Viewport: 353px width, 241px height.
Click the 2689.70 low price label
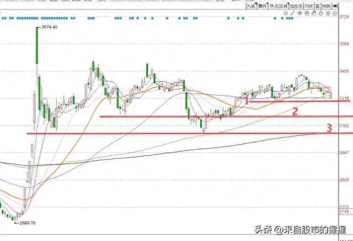click(x=28, y=223)
